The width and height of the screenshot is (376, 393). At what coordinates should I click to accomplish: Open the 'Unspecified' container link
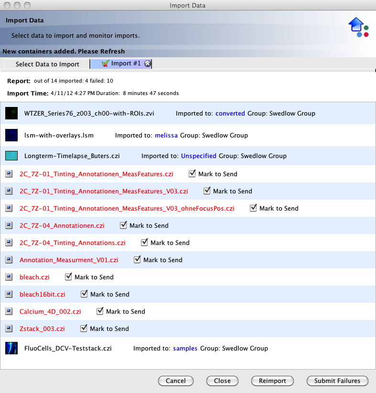199,156
